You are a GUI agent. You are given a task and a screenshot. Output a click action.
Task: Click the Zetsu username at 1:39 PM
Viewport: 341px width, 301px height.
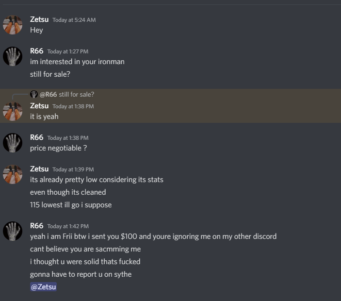[39, 169]
